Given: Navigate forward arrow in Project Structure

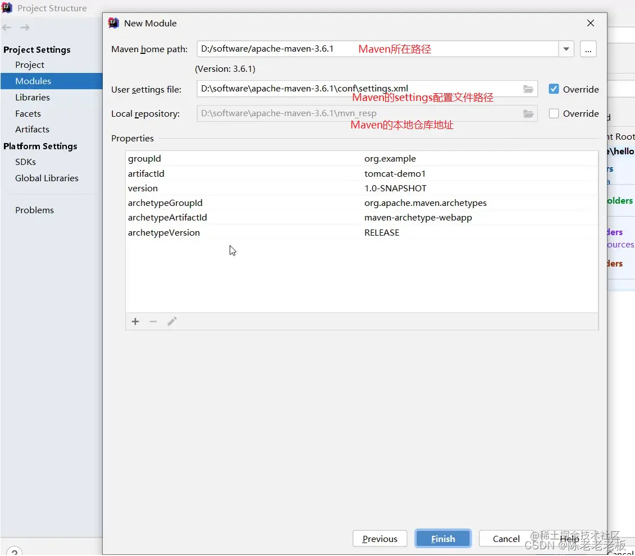Looking at the screenshot, I should [x=25, y=27].
